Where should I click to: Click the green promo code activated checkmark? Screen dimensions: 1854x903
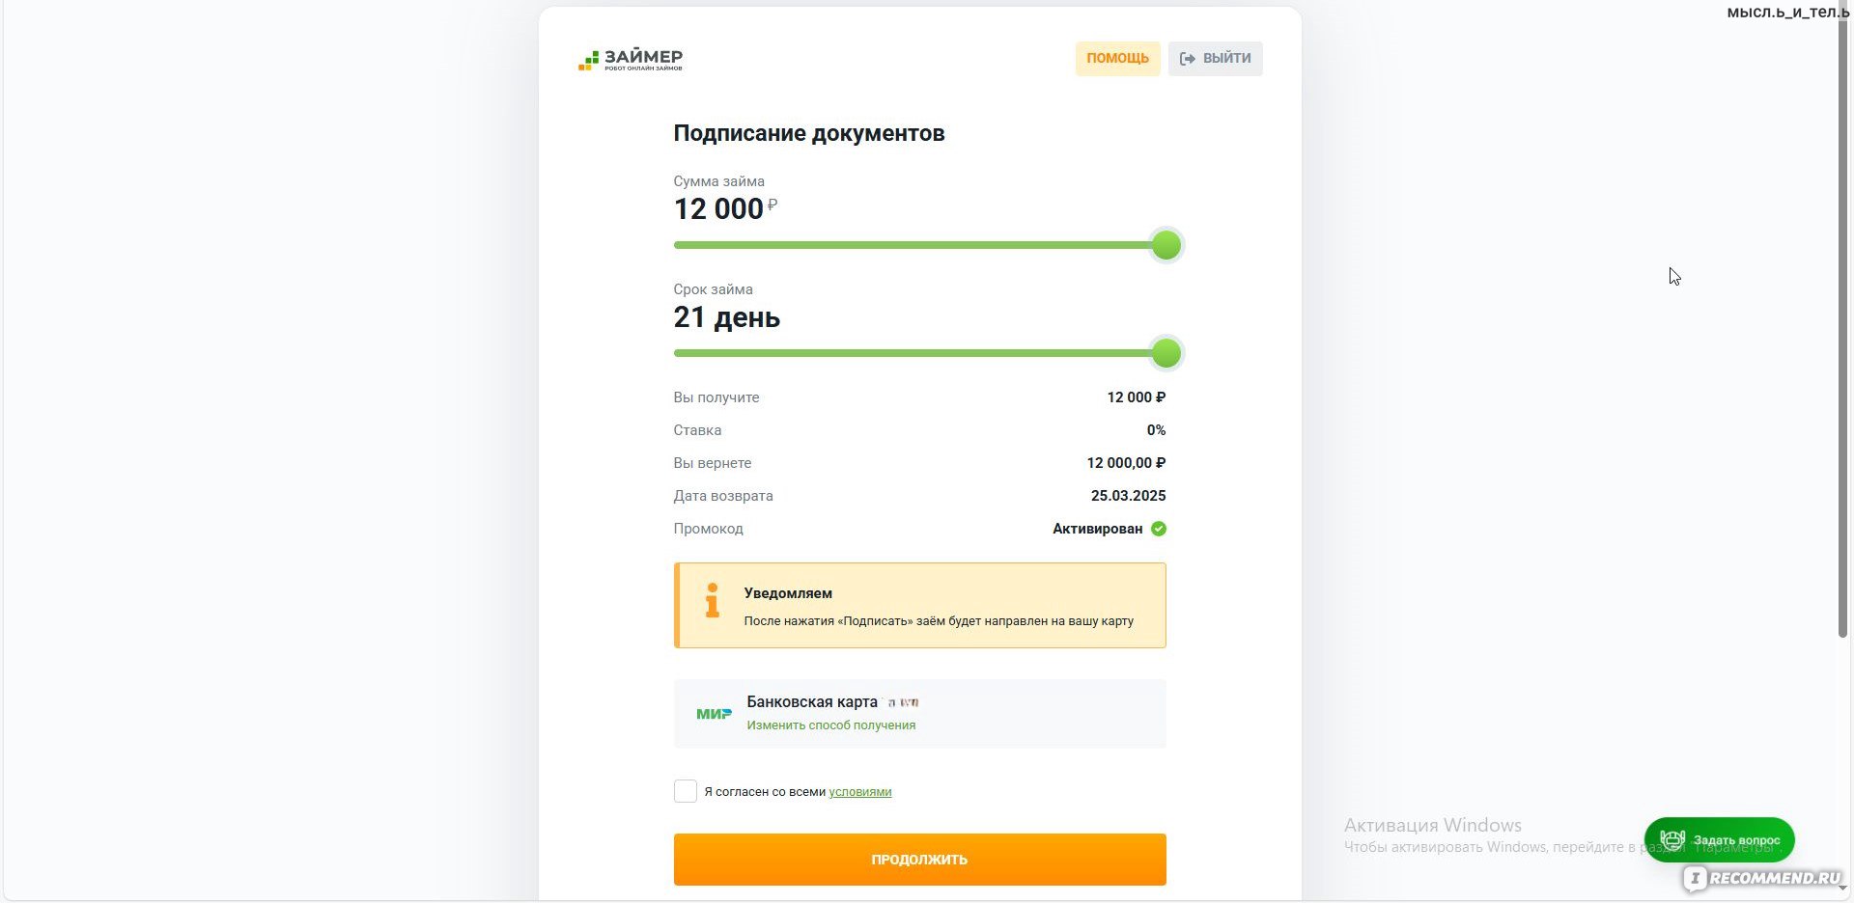click(1159, 529)
